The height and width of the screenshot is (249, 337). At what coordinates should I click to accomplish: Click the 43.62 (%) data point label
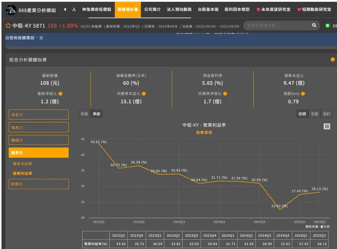click(99, 142)
